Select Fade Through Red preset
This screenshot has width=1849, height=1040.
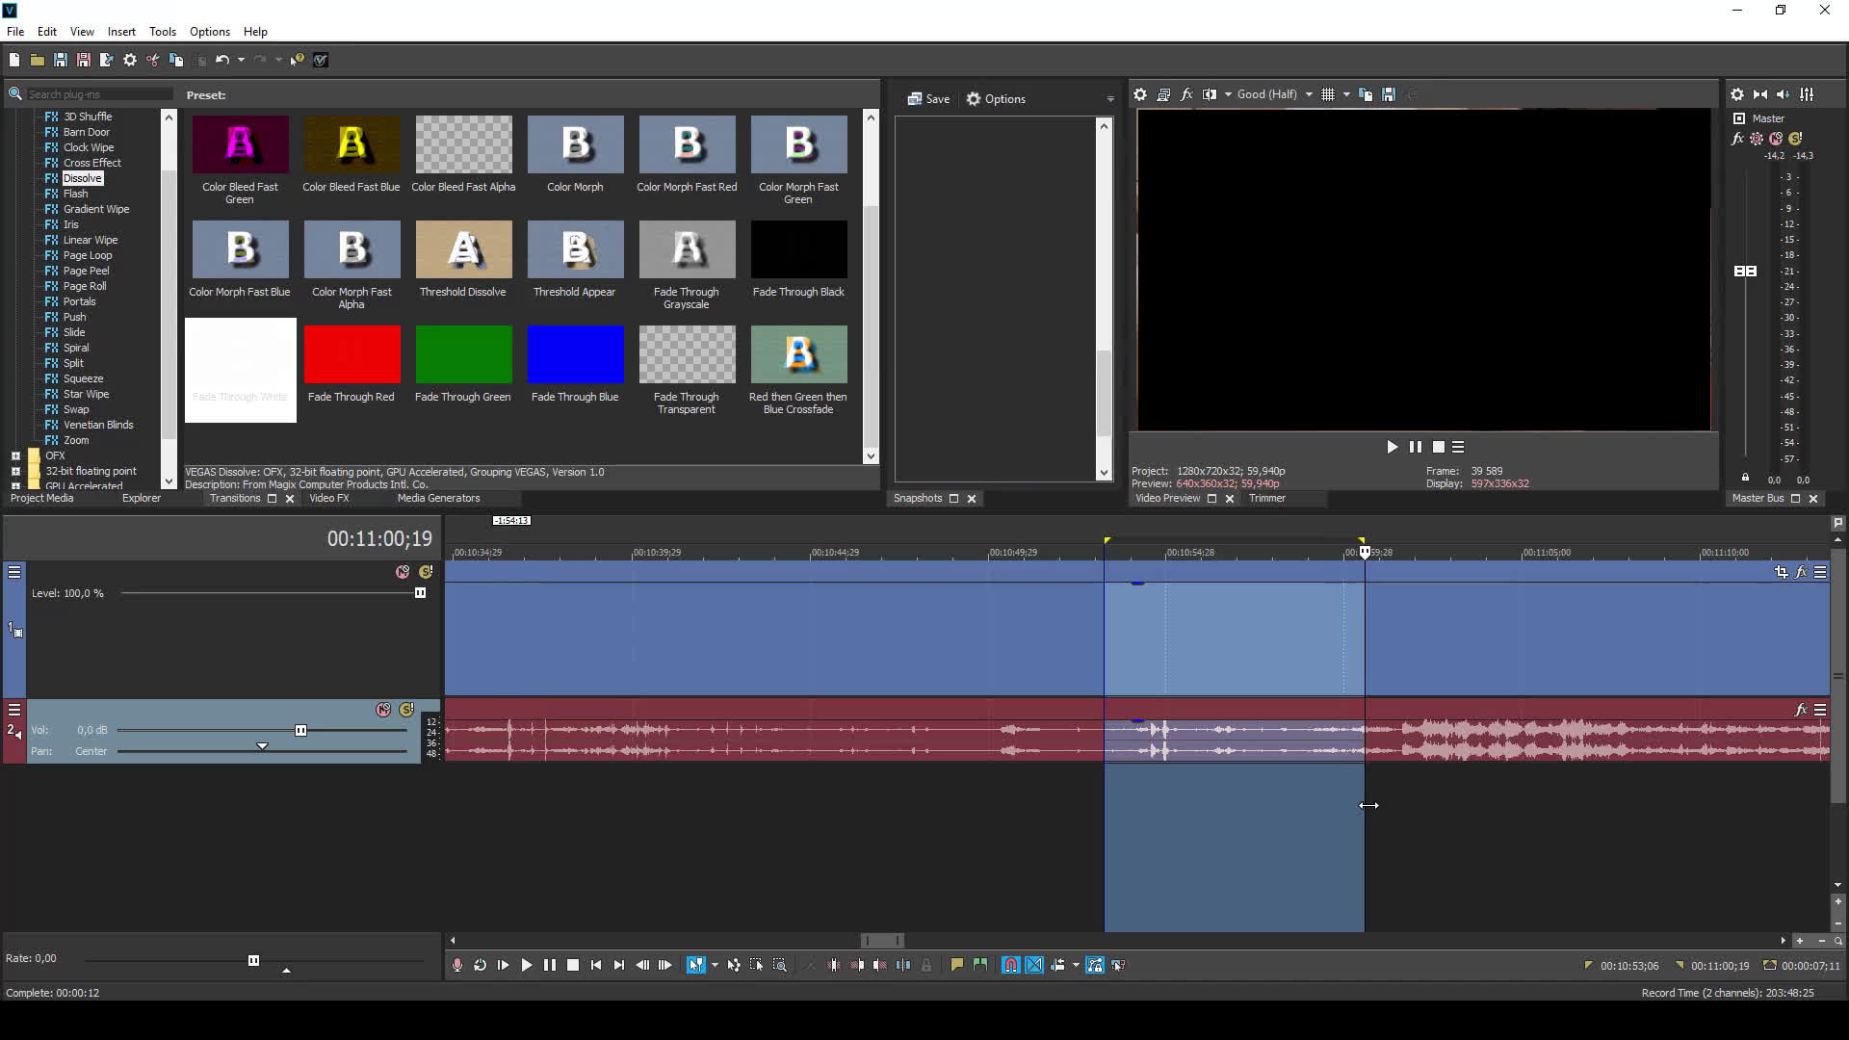[x=352, y=365]
